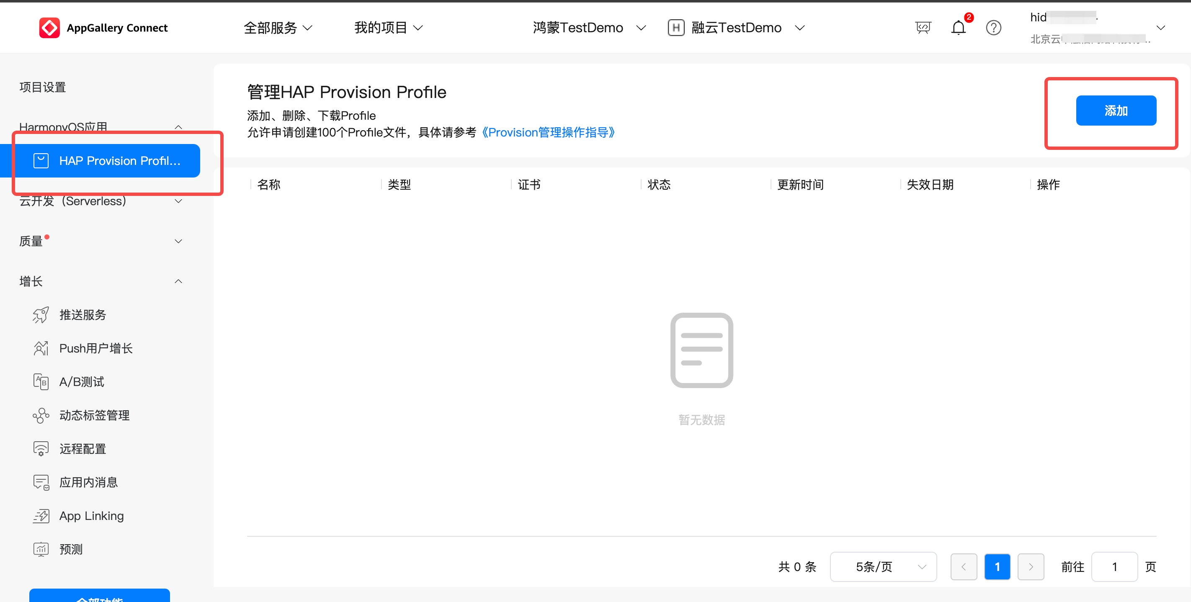Click the 远程配置 icon
Image resolution: width=1191 pixels, height=602 pixels.
[x=41, y=448]
